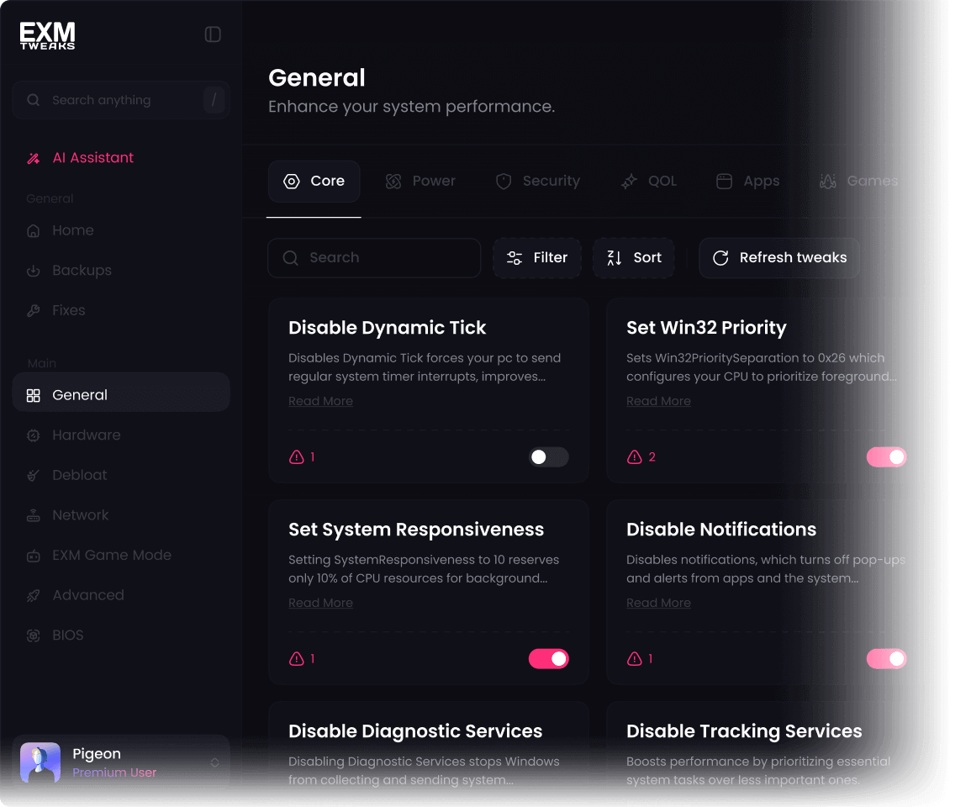
Task: Click the tweak search input field
Action: coord(373,257)
